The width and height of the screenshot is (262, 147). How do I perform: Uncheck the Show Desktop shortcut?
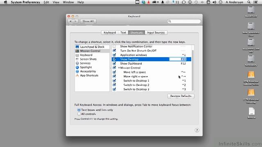click(114, 59)
